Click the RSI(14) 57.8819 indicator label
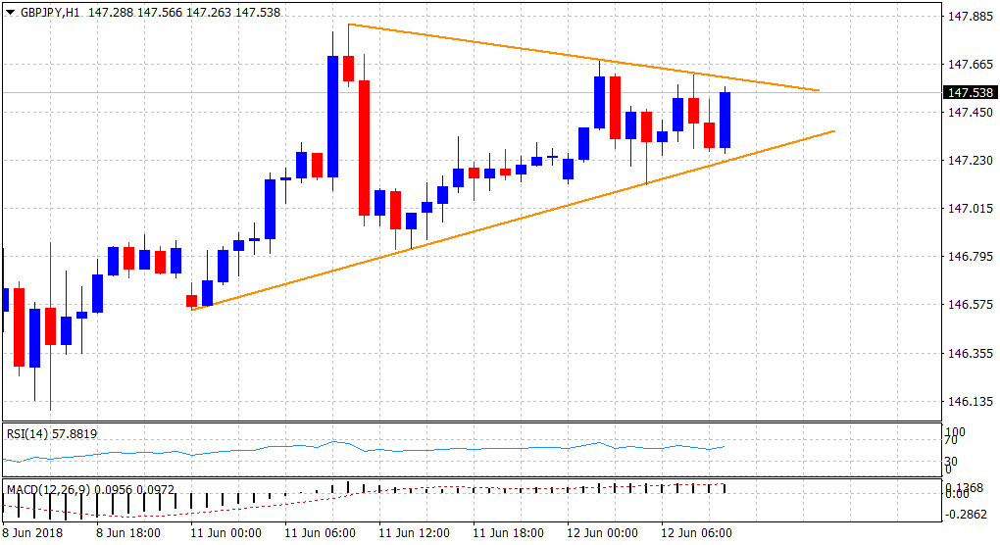The height and width of the screenshot is (545, 1000). [x=52, y=434]
